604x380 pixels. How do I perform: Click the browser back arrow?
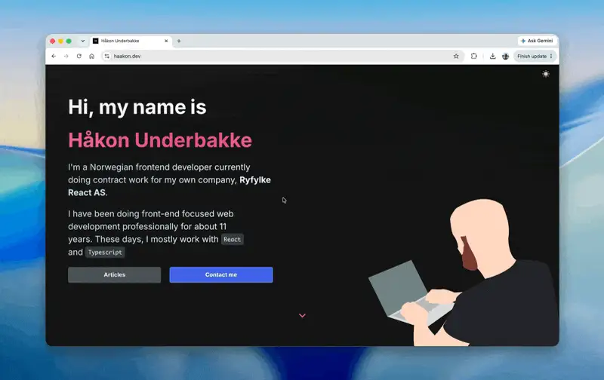point(54,56)
